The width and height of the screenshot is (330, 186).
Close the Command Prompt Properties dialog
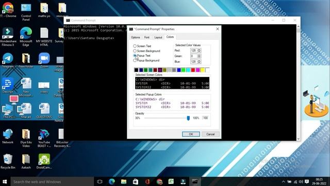[x=218, y=29]
